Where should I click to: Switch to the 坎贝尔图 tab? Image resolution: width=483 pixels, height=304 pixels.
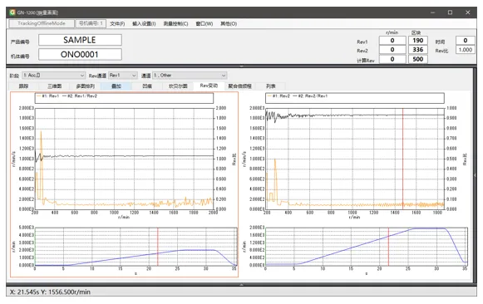click(178, 86)
